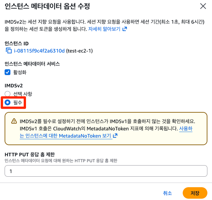This screenshot has width=212, height=200.
Task: Open the 자세히 알아보기 link
Action: point(104,29)
